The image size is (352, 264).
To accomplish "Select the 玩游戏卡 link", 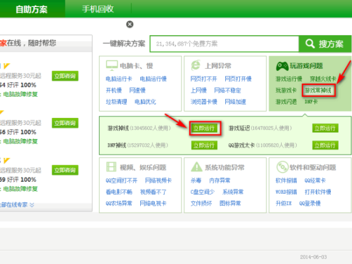I will (286, 90).
